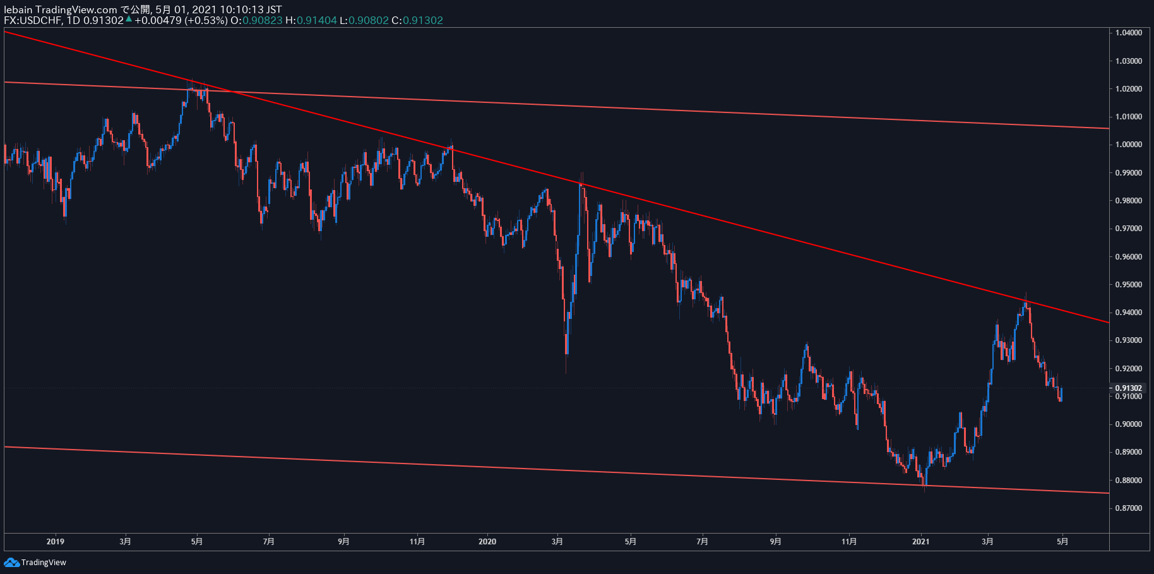Image resolution: width=1154 pixels, height=574 pixels.
Task: Click the 2021 label on time axis
Action: pyautogui.click(x=920, y=541)
